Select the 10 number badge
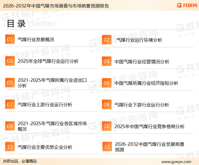Image resolution: width=199 pixels, height=165 pixels. [107, 126]
